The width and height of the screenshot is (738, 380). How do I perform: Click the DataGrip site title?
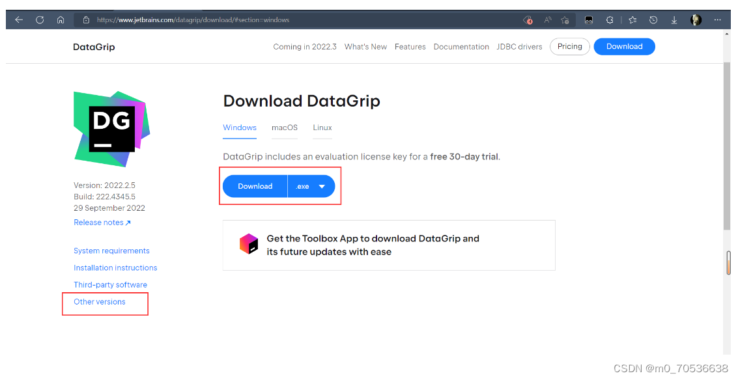point(94,47)
